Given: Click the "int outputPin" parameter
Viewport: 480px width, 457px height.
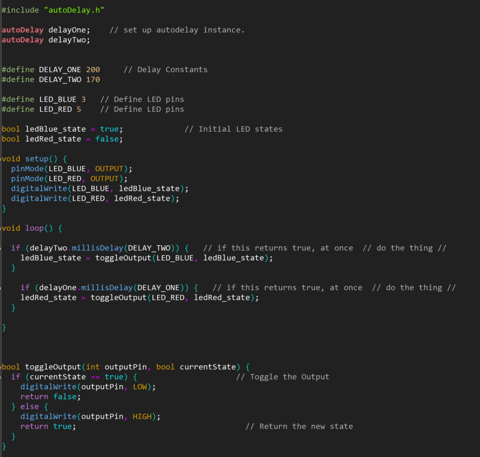Looking at the screenshot, I should click(116, 367).
